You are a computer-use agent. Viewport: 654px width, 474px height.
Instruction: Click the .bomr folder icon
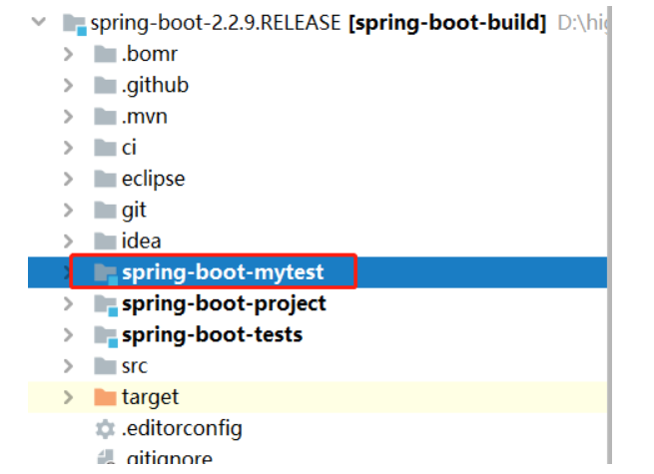coord(105,54)
